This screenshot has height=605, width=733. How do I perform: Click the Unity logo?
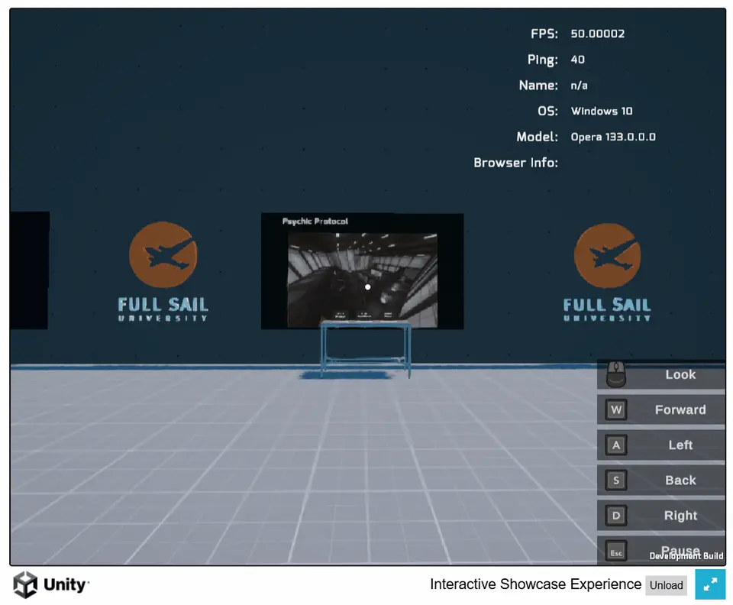[50, 584]
